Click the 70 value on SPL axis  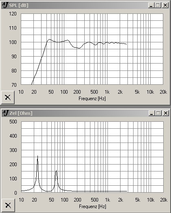14,85
